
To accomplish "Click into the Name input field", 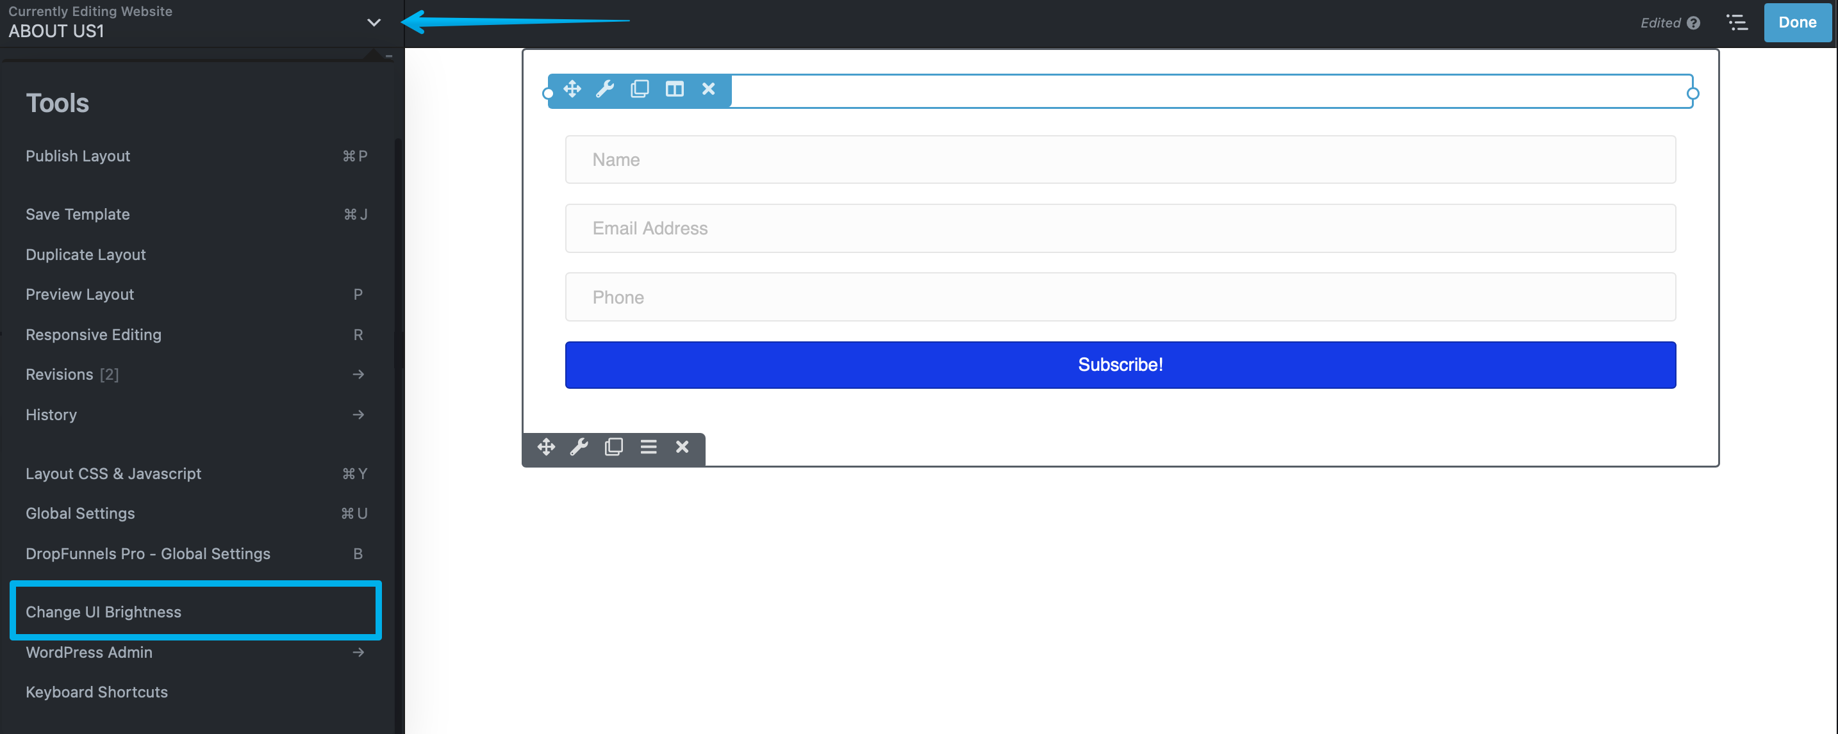I will point(1120,159).
